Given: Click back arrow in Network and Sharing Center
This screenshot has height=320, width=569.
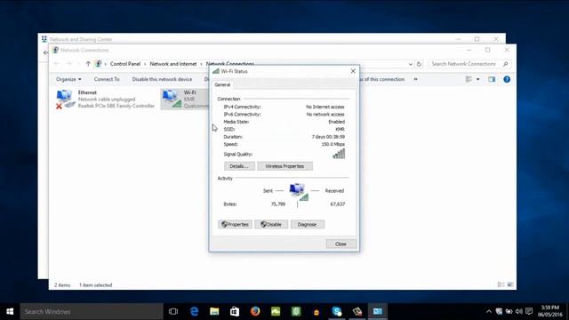Looking at the screenshot, I should [x=45, y=53].
